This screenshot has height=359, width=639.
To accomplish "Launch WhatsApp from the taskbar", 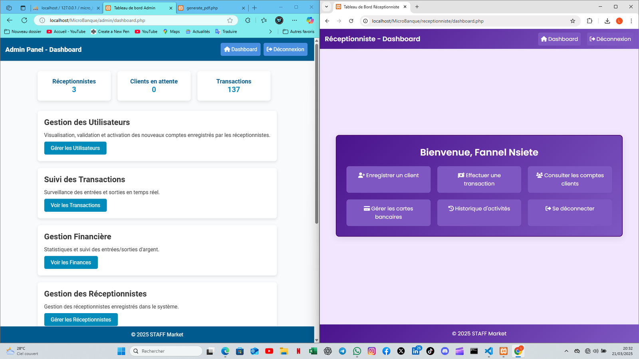I will point(357,351).
